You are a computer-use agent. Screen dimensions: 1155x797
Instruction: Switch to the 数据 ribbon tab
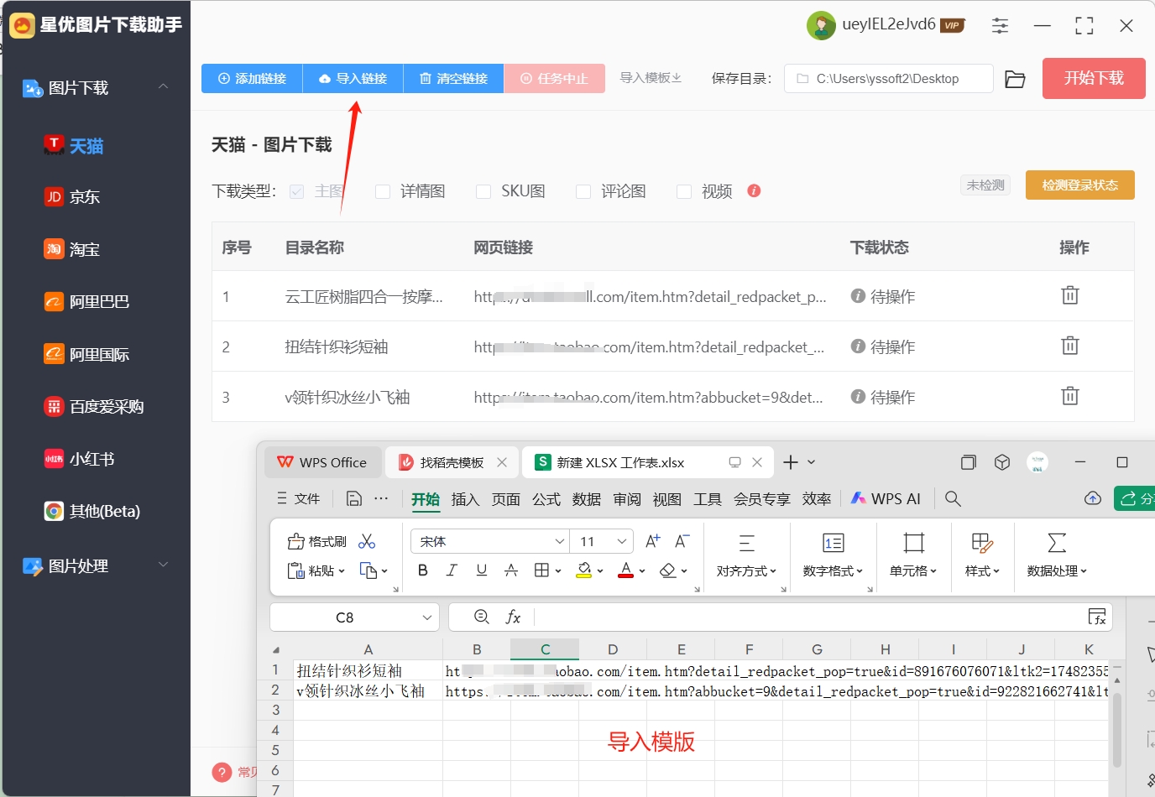tap(586, 499)
